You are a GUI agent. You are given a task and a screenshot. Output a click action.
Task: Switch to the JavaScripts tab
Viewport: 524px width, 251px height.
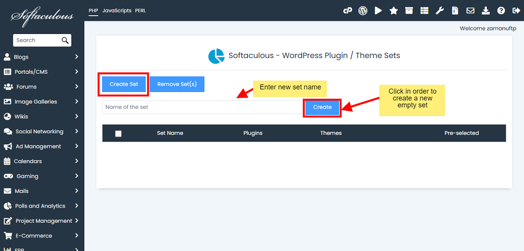tap(117, 10)
